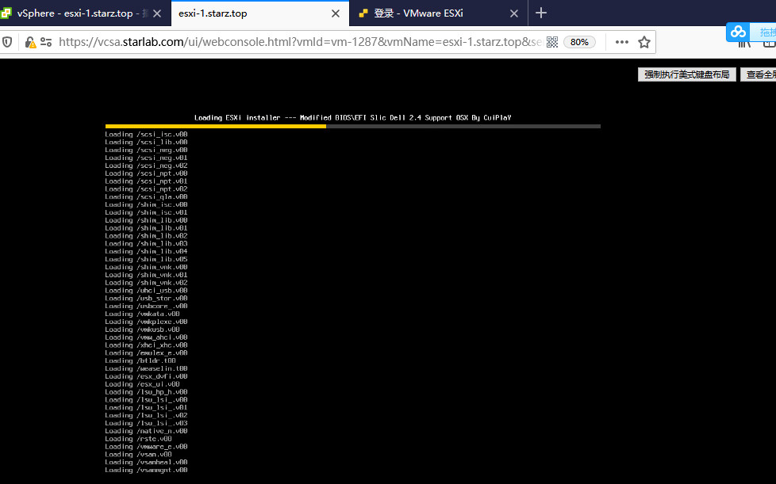The height and width of the screenshot is (484, 776).
Task: Select the esxi-1.starz.top console tab
Action: tap(259, 13)
